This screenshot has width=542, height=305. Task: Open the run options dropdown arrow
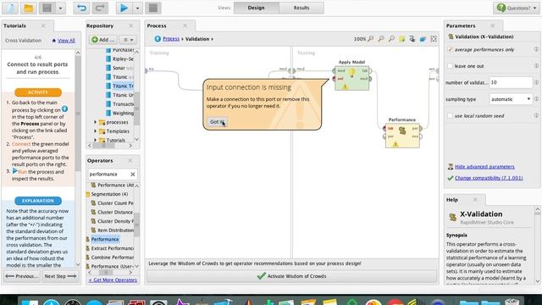(x=137, y=8)
